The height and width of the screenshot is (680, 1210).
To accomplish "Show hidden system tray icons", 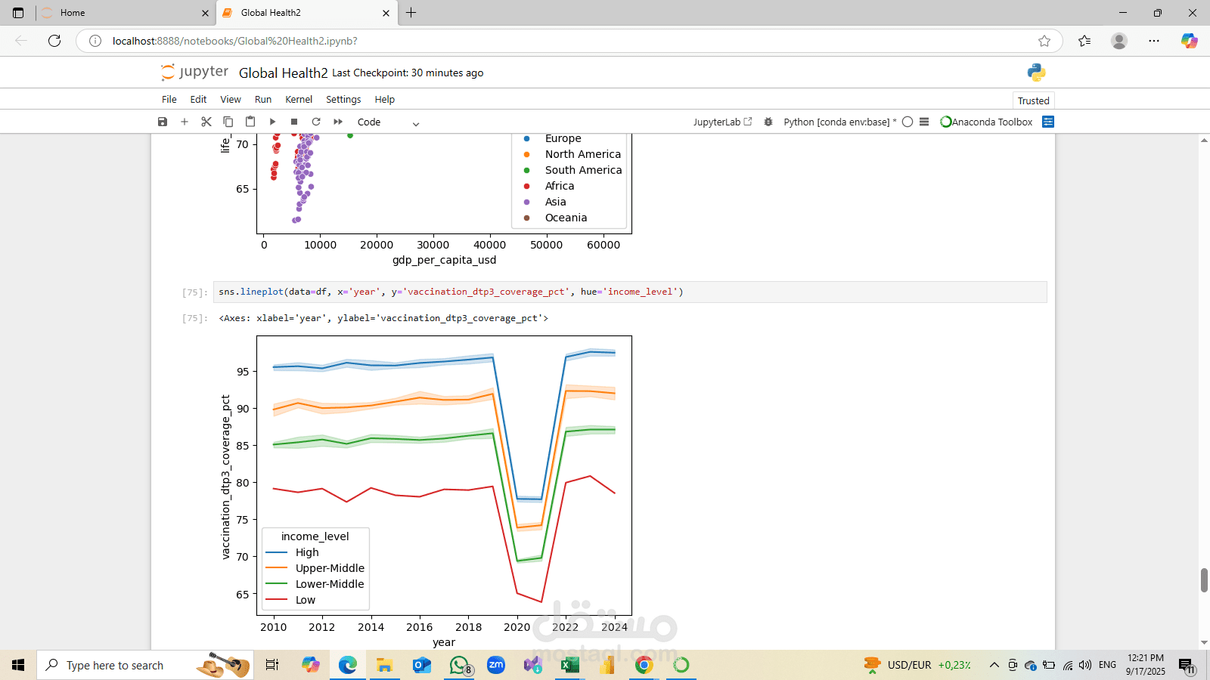I will point(994,665).
